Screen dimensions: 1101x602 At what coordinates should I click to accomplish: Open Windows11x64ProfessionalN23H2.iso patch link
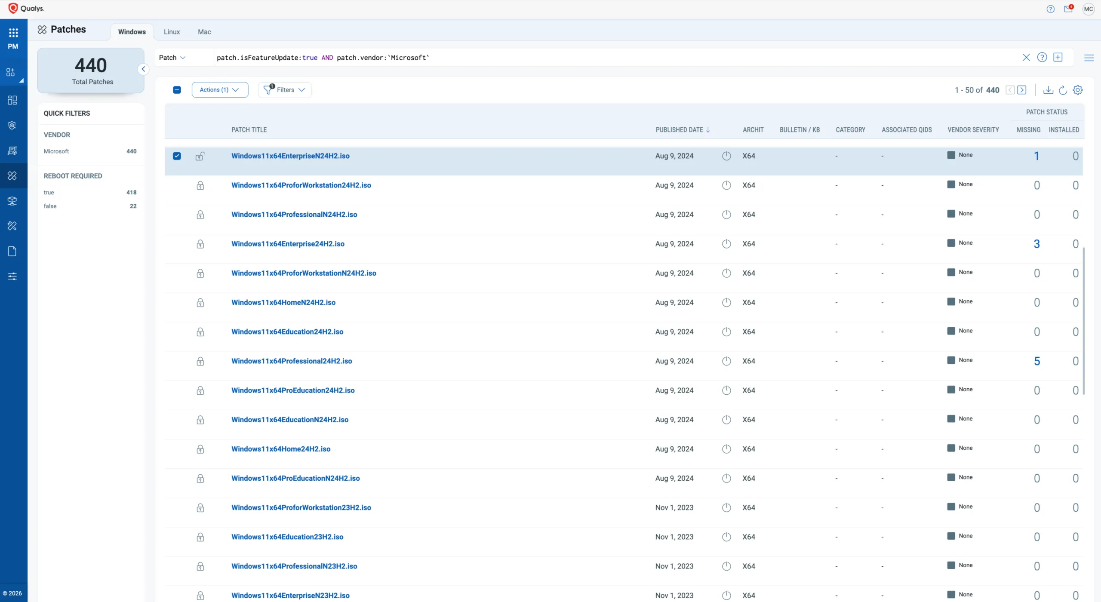tap(294, 566)
